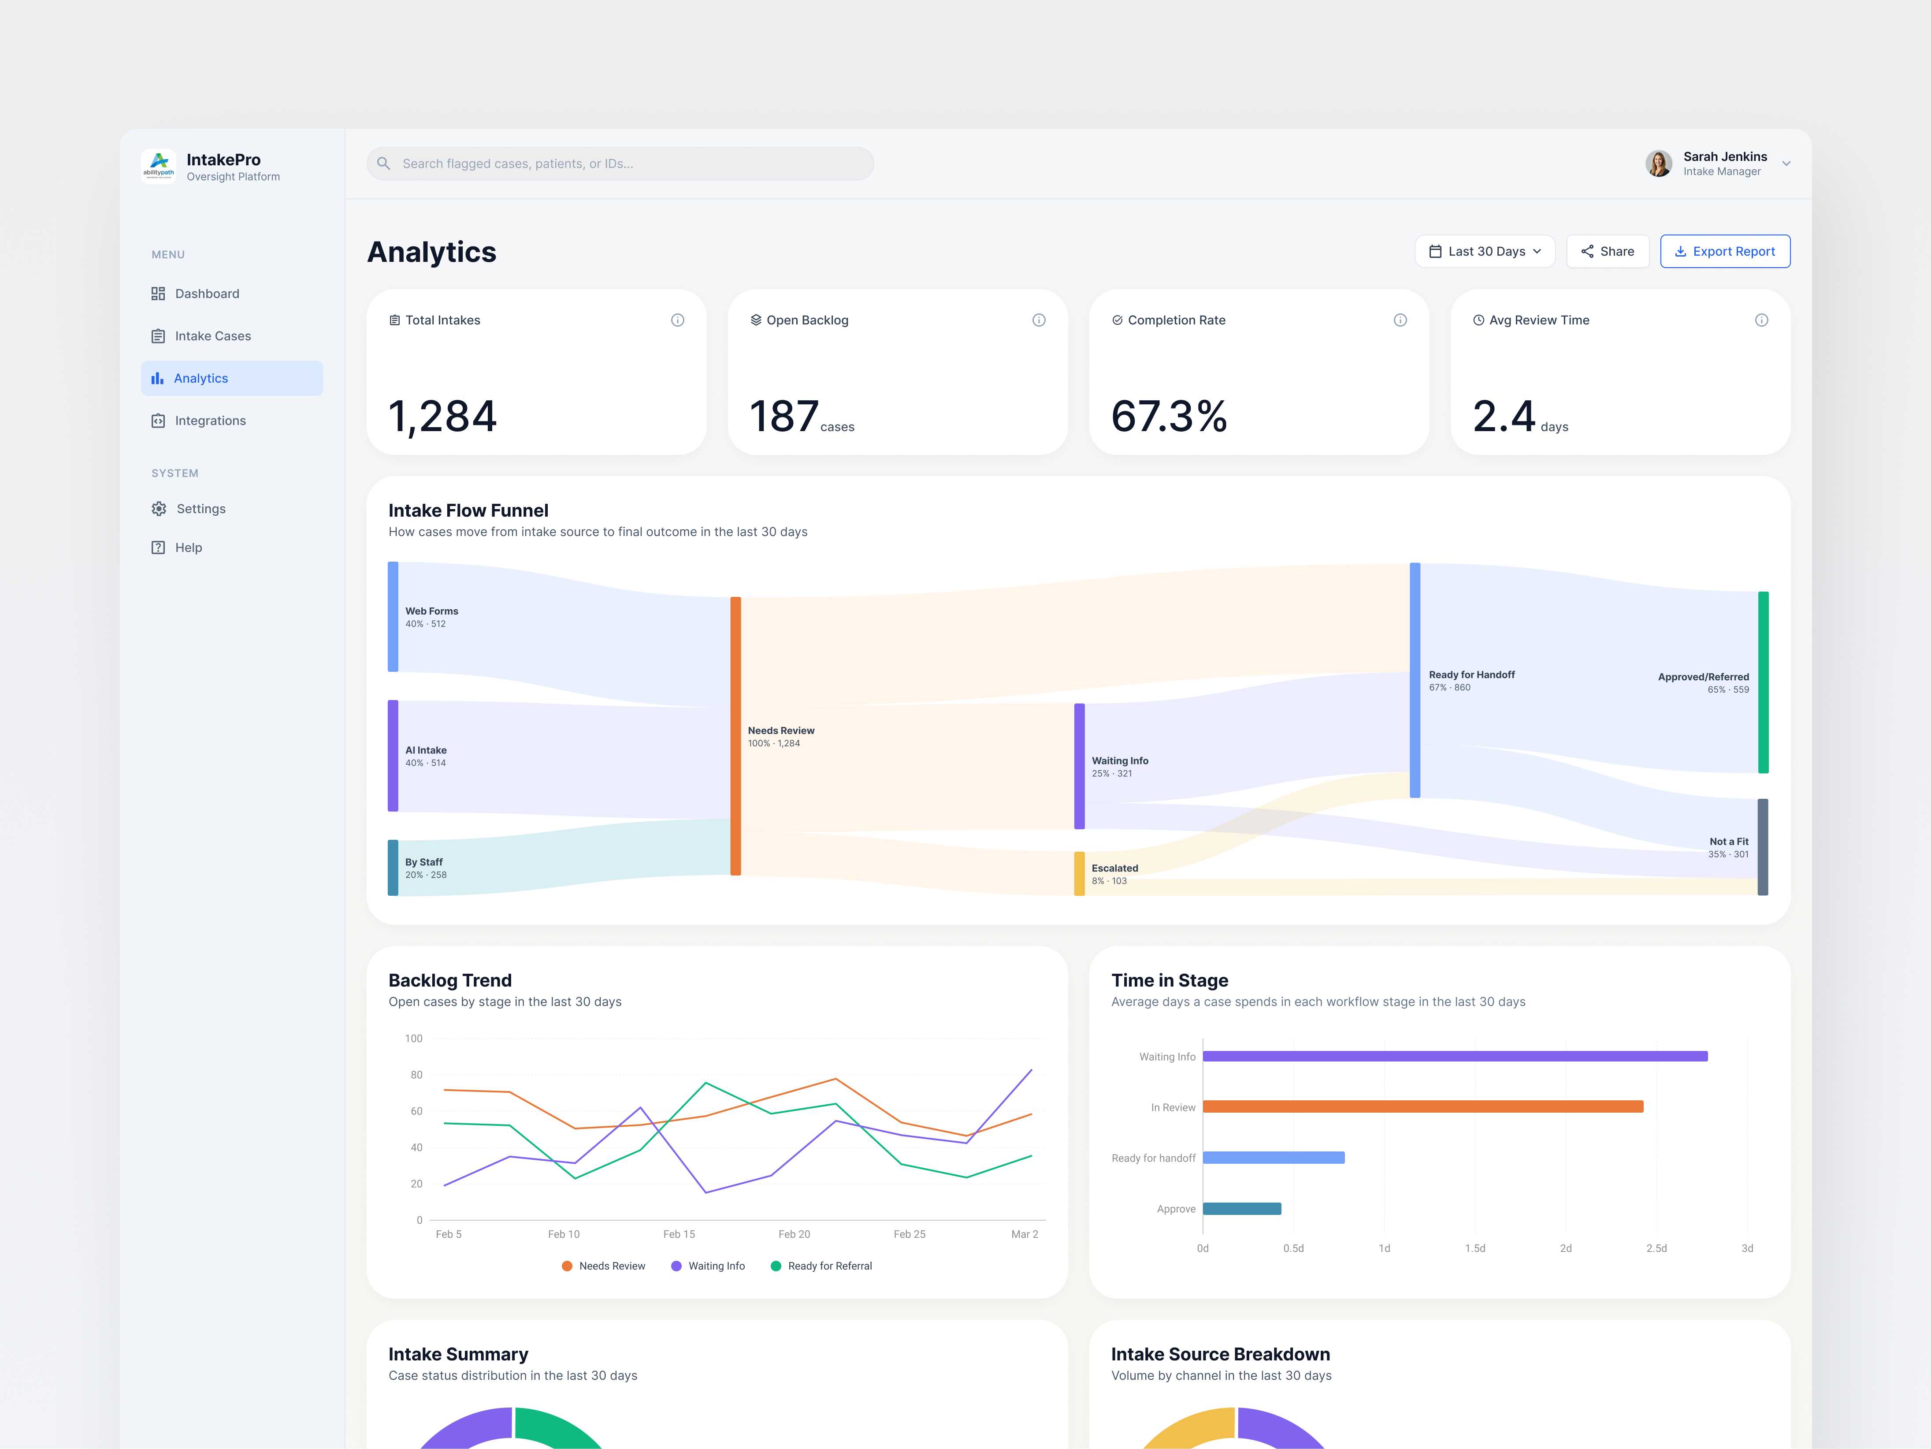Click the Integrations icon in sidebar
The height and width of the screenshot is (1449, 1931).
click(158, 421)
